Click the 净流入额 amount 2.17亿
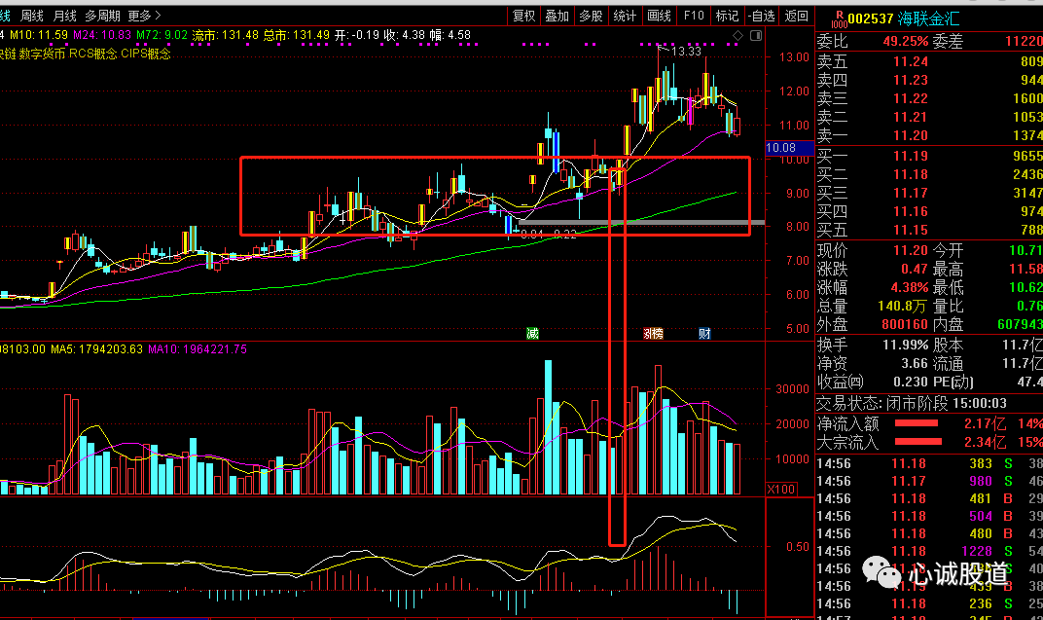The image size is (1043, 620). click(x=988, y=423)
